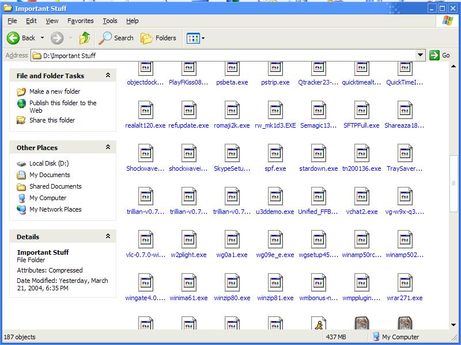
Task: Select the w2plight.exe file icon
Action: [x=189, y=239]
